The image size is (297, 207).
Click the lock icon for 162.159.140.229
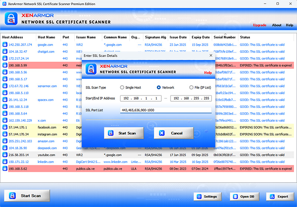click(5, 120)
